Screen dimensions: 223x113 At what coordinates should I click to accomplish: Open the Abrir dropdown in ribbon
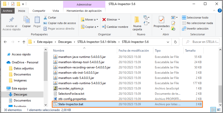tap(174, 18)
